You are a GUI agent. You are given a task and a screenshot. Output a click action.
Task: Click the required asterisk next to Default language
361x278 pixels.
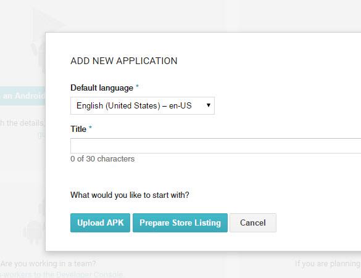pyautogui.click(x=137, y=86)
